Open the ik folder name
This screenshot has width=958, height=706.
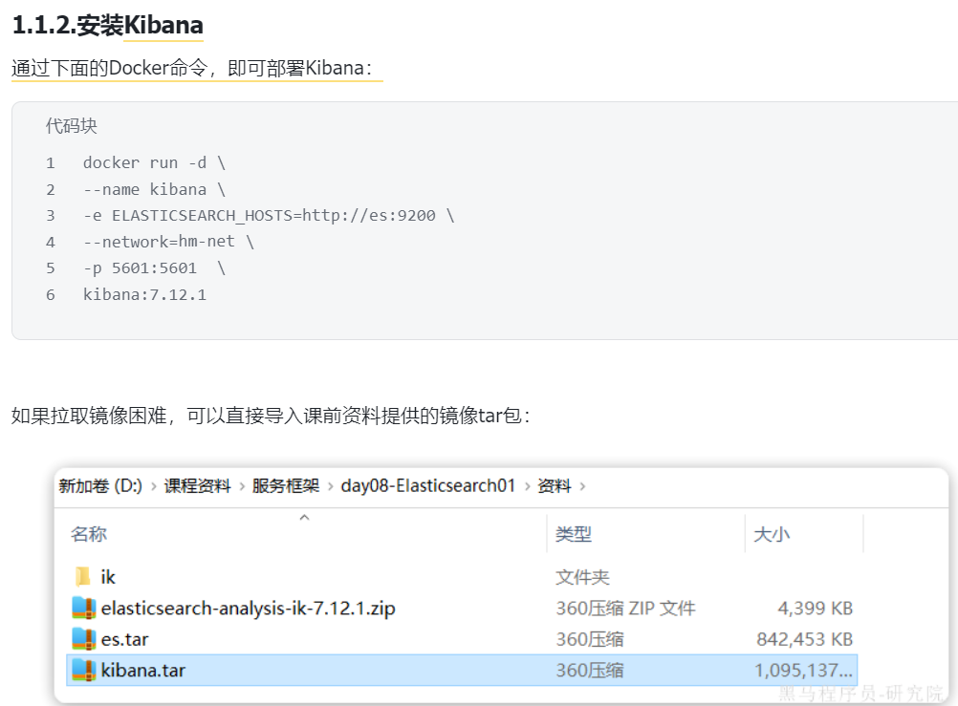108,576
